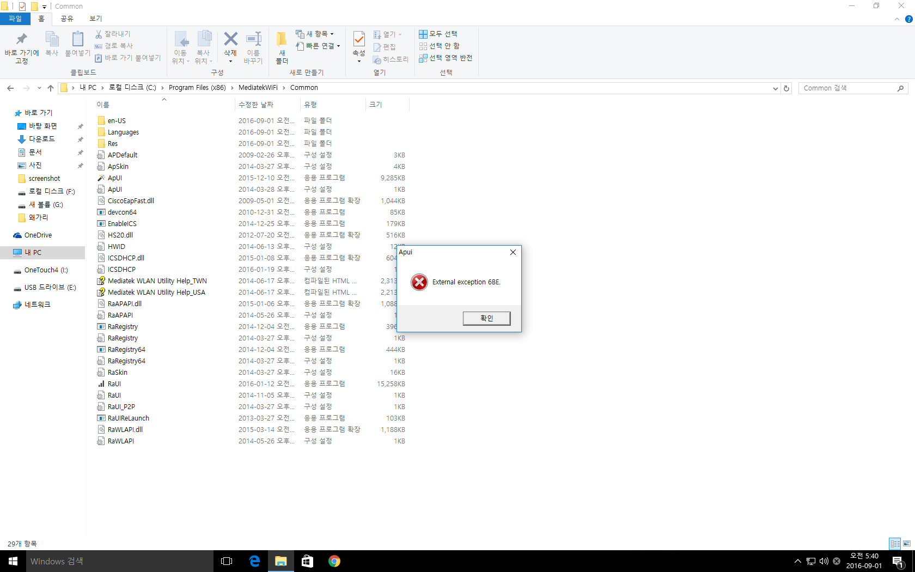Switch to details view toggle

895,544
